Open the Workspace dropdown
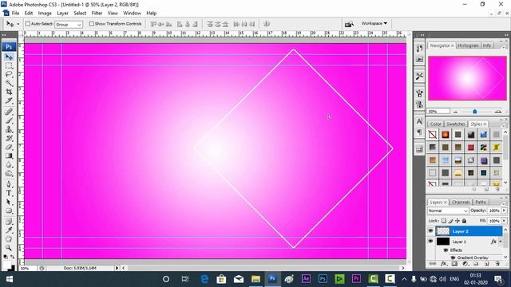This screenshot has width=511, height=287. 374,23
